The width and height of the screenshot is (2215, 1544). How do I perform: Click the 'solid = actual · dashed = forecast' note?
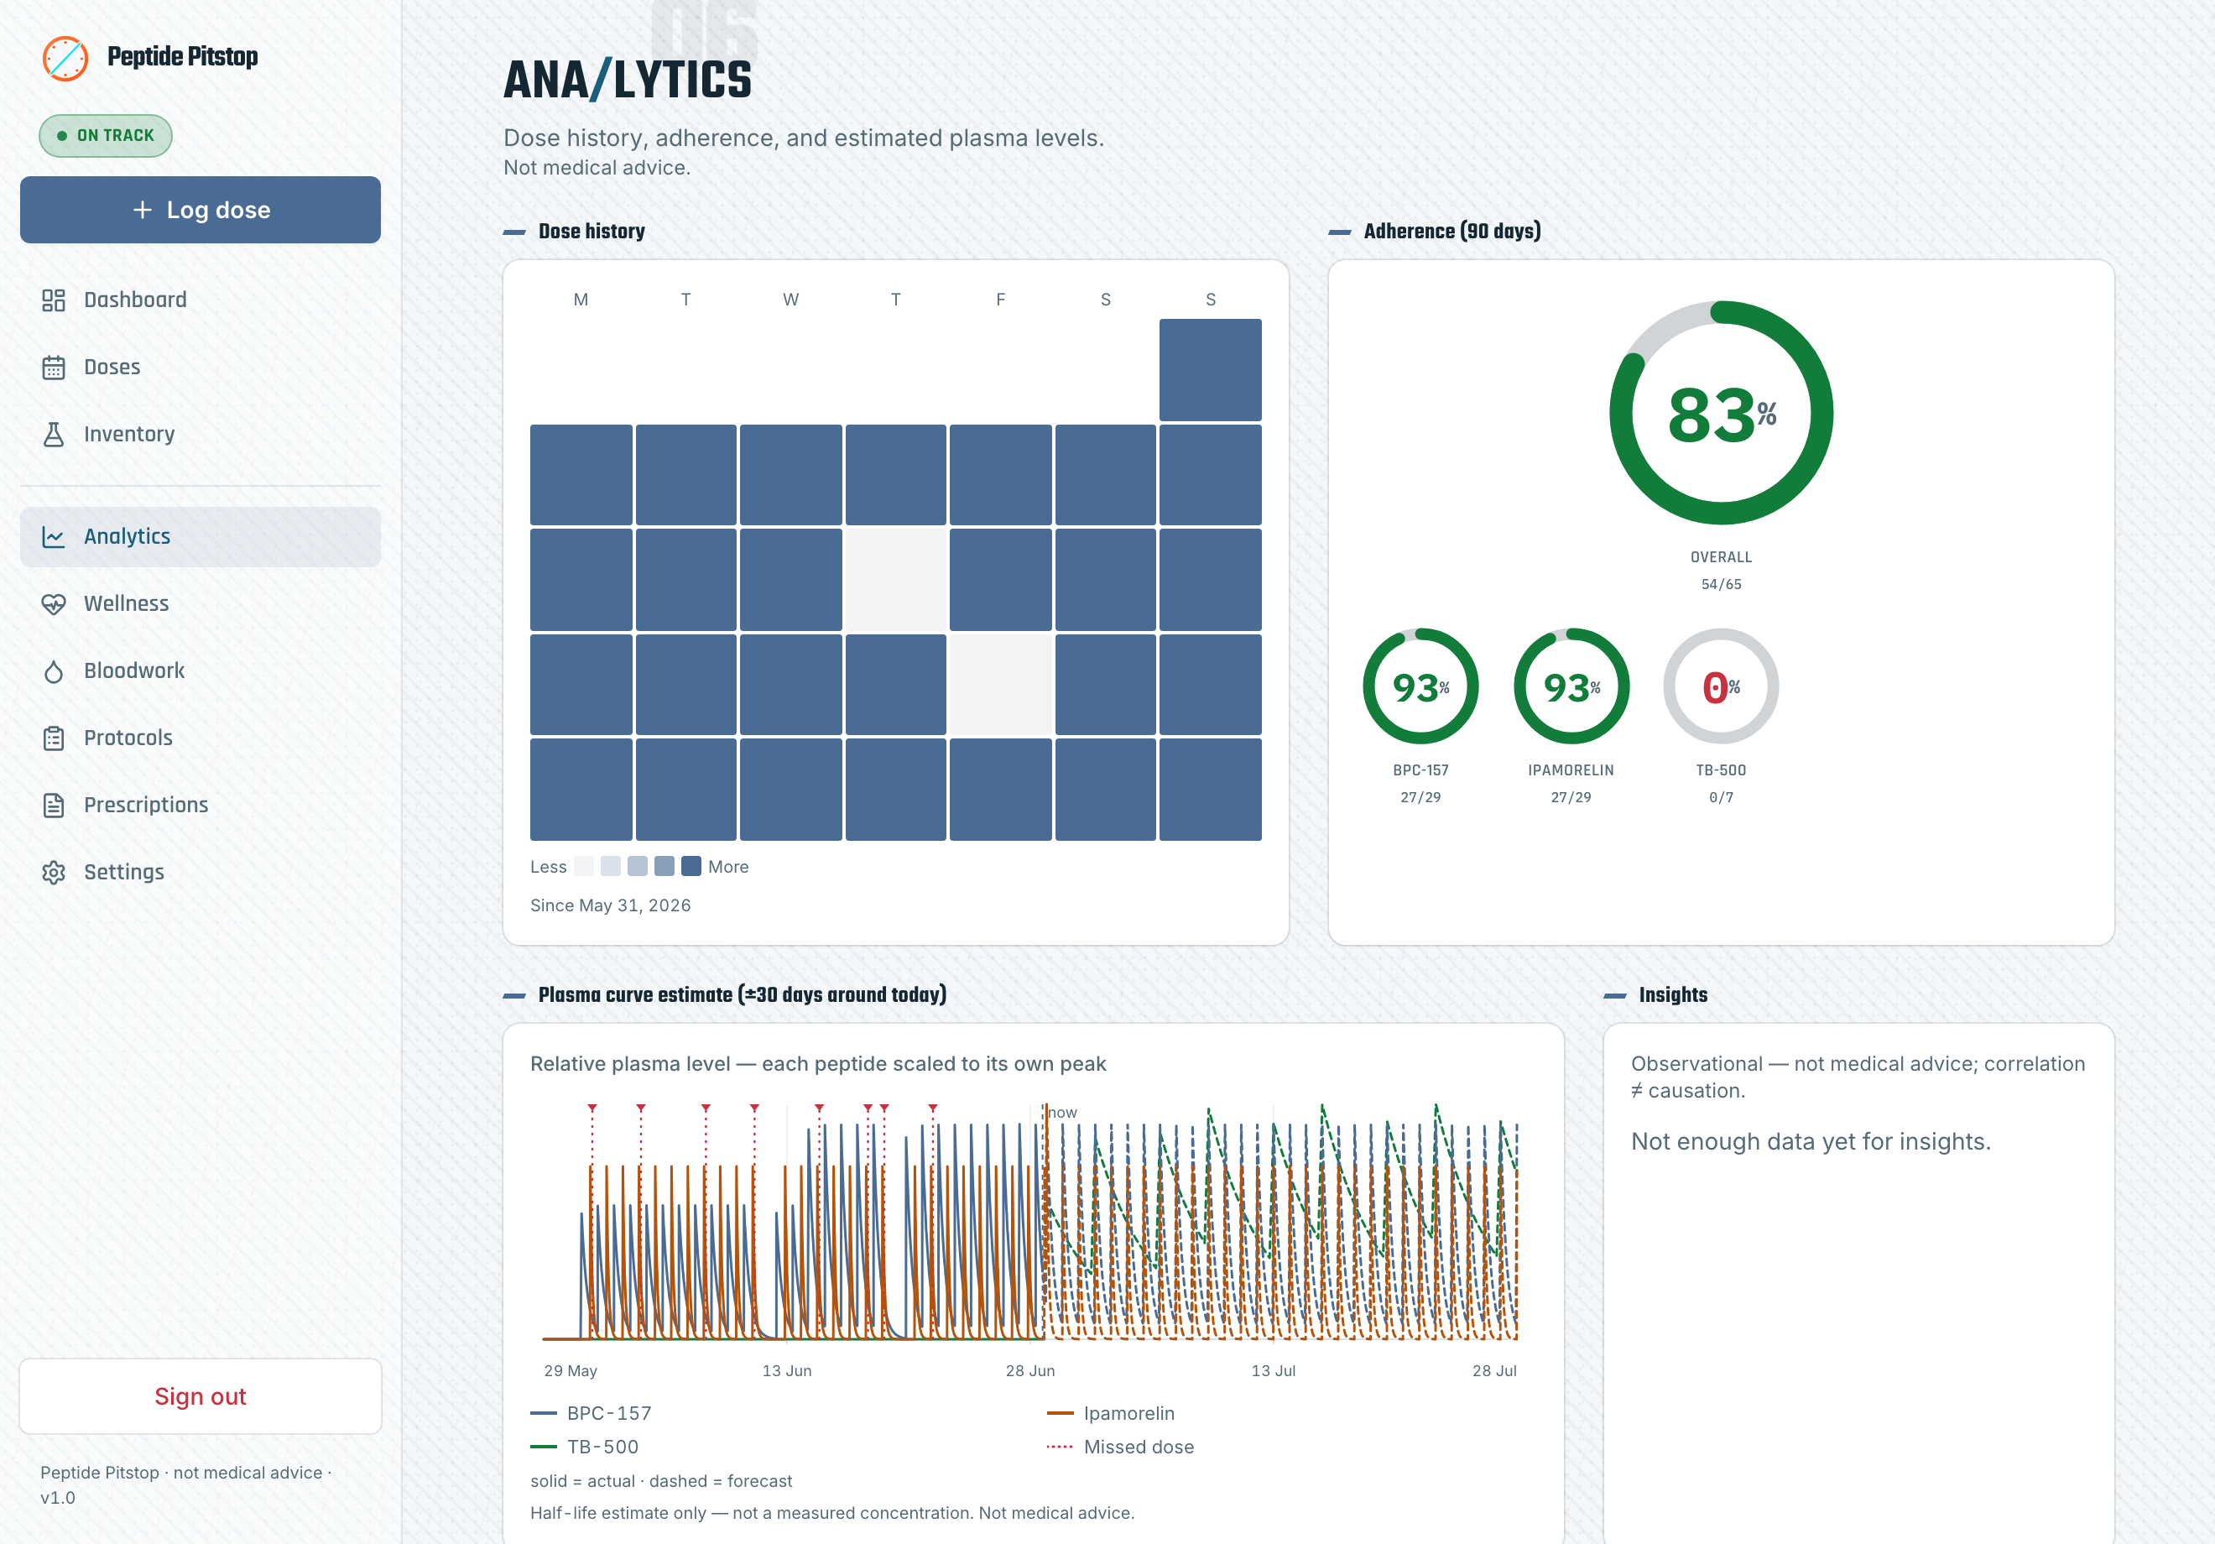(661, 1481)
